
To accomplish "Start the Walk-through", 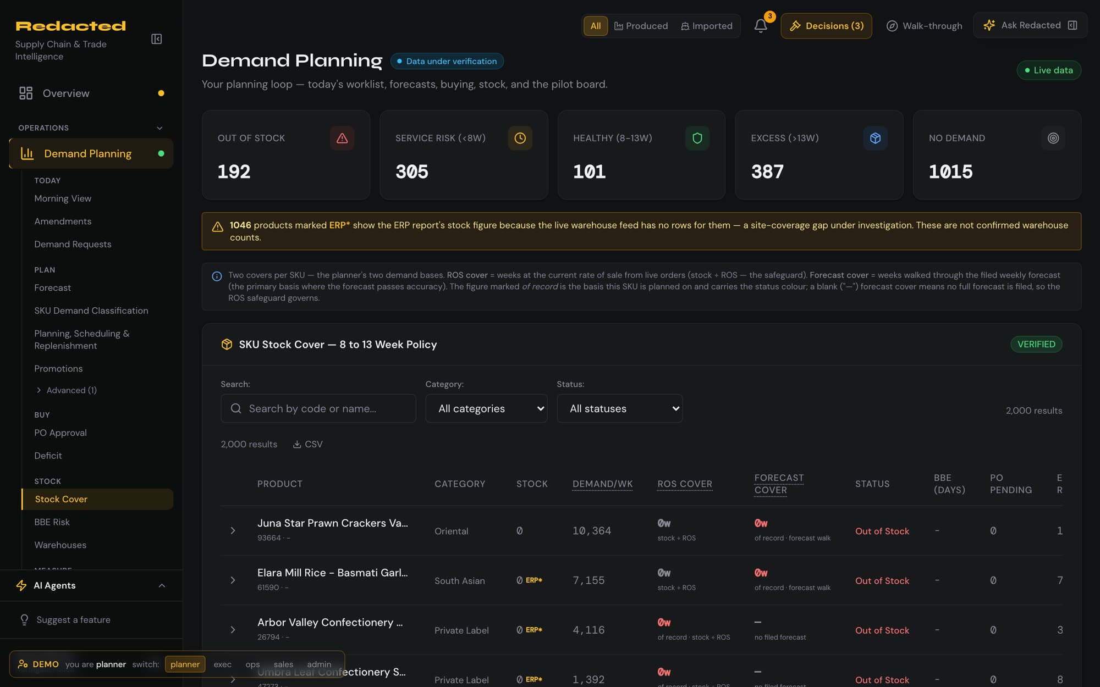I will 925,26.
